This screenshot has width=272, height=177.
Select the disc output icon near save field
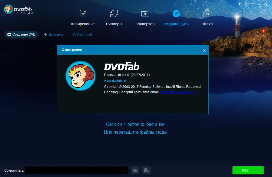pos(146,170)
